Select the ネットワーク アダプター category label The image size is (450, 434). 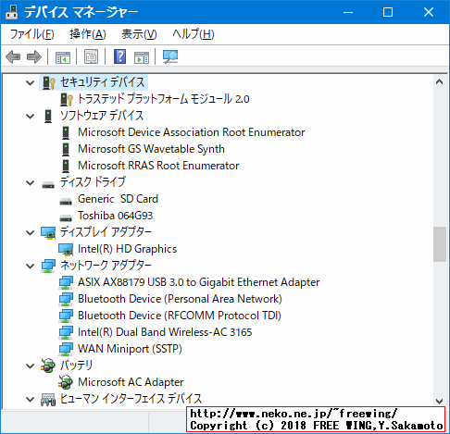coord(106,266)
